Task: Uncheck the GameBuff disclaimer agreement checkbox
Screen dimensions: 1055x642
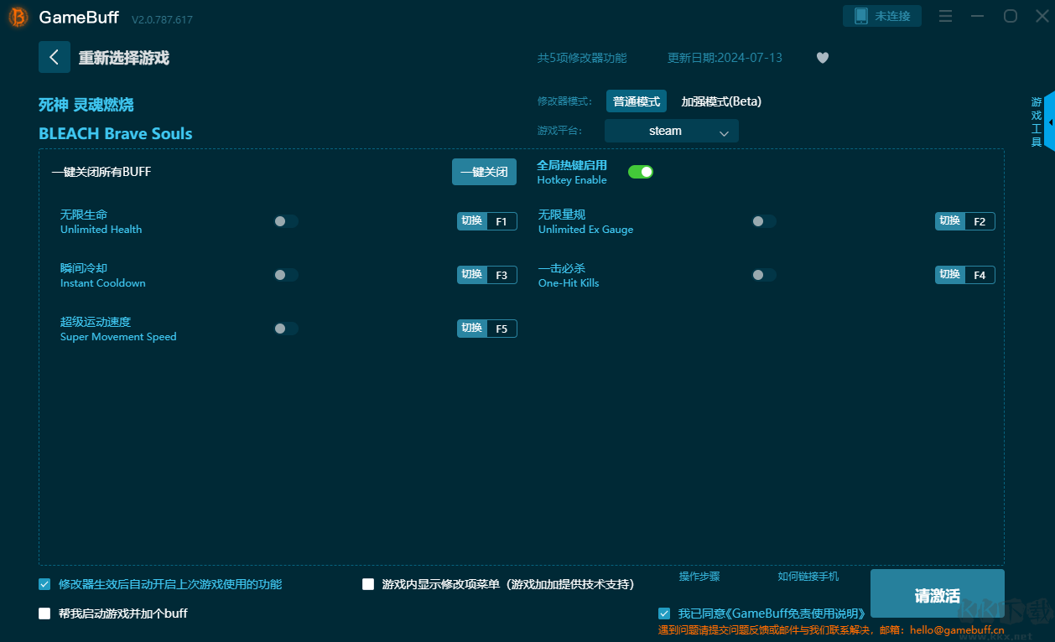Action: click(x=664, y=614)
